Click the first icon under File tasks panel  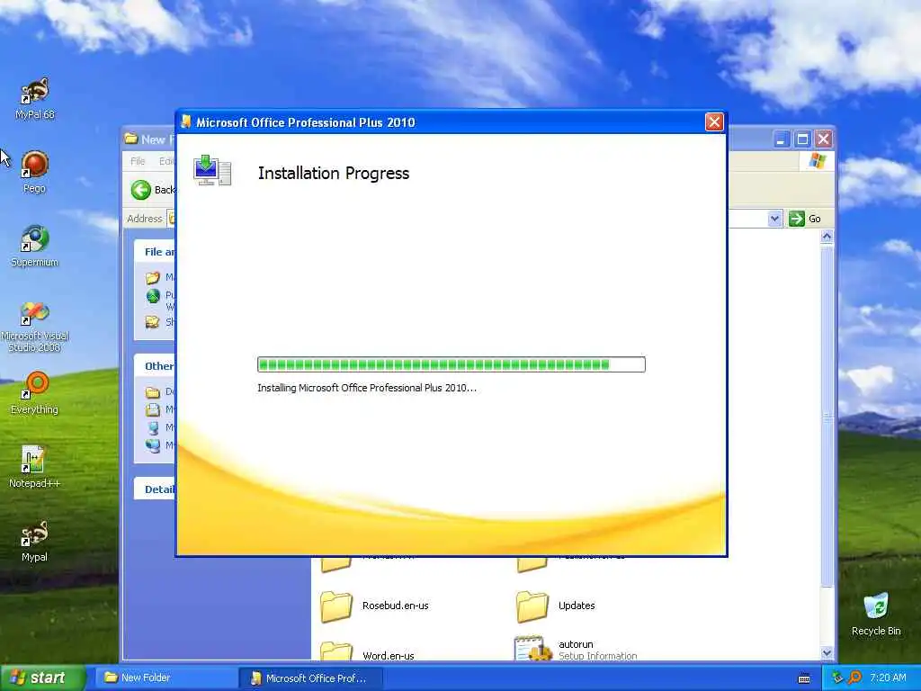pos(153,277)
